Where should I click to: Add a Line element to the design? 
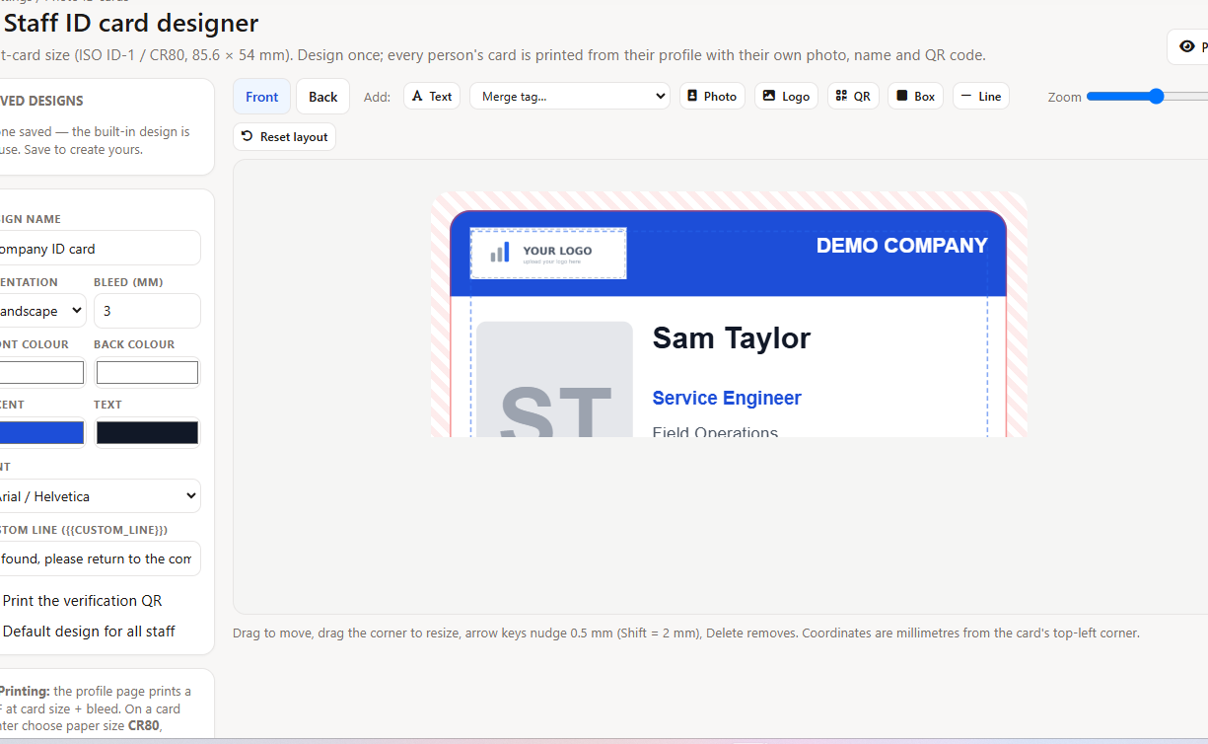pos(980,96)
